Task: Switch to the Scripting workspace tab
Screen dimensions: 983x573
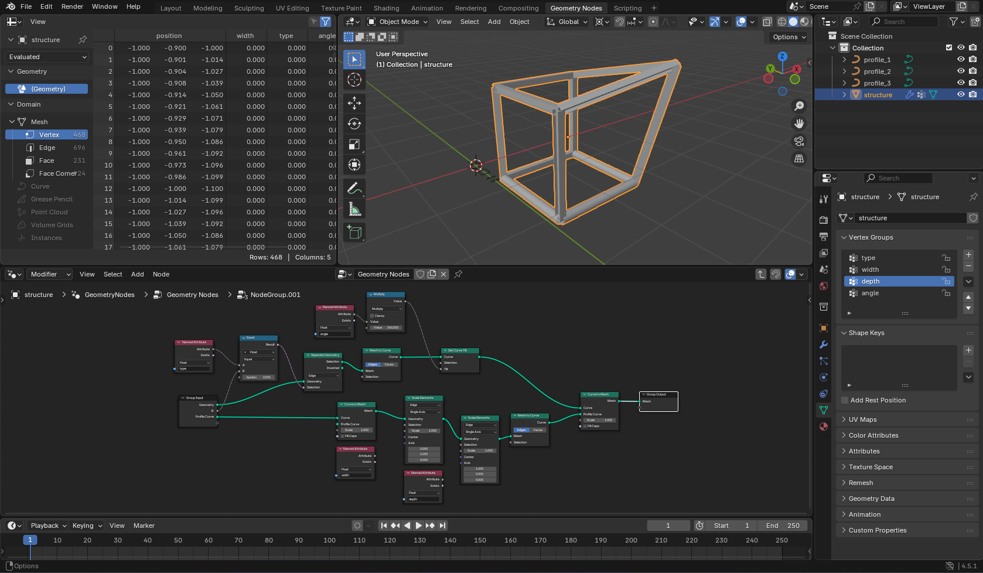Action: point(627,8)
